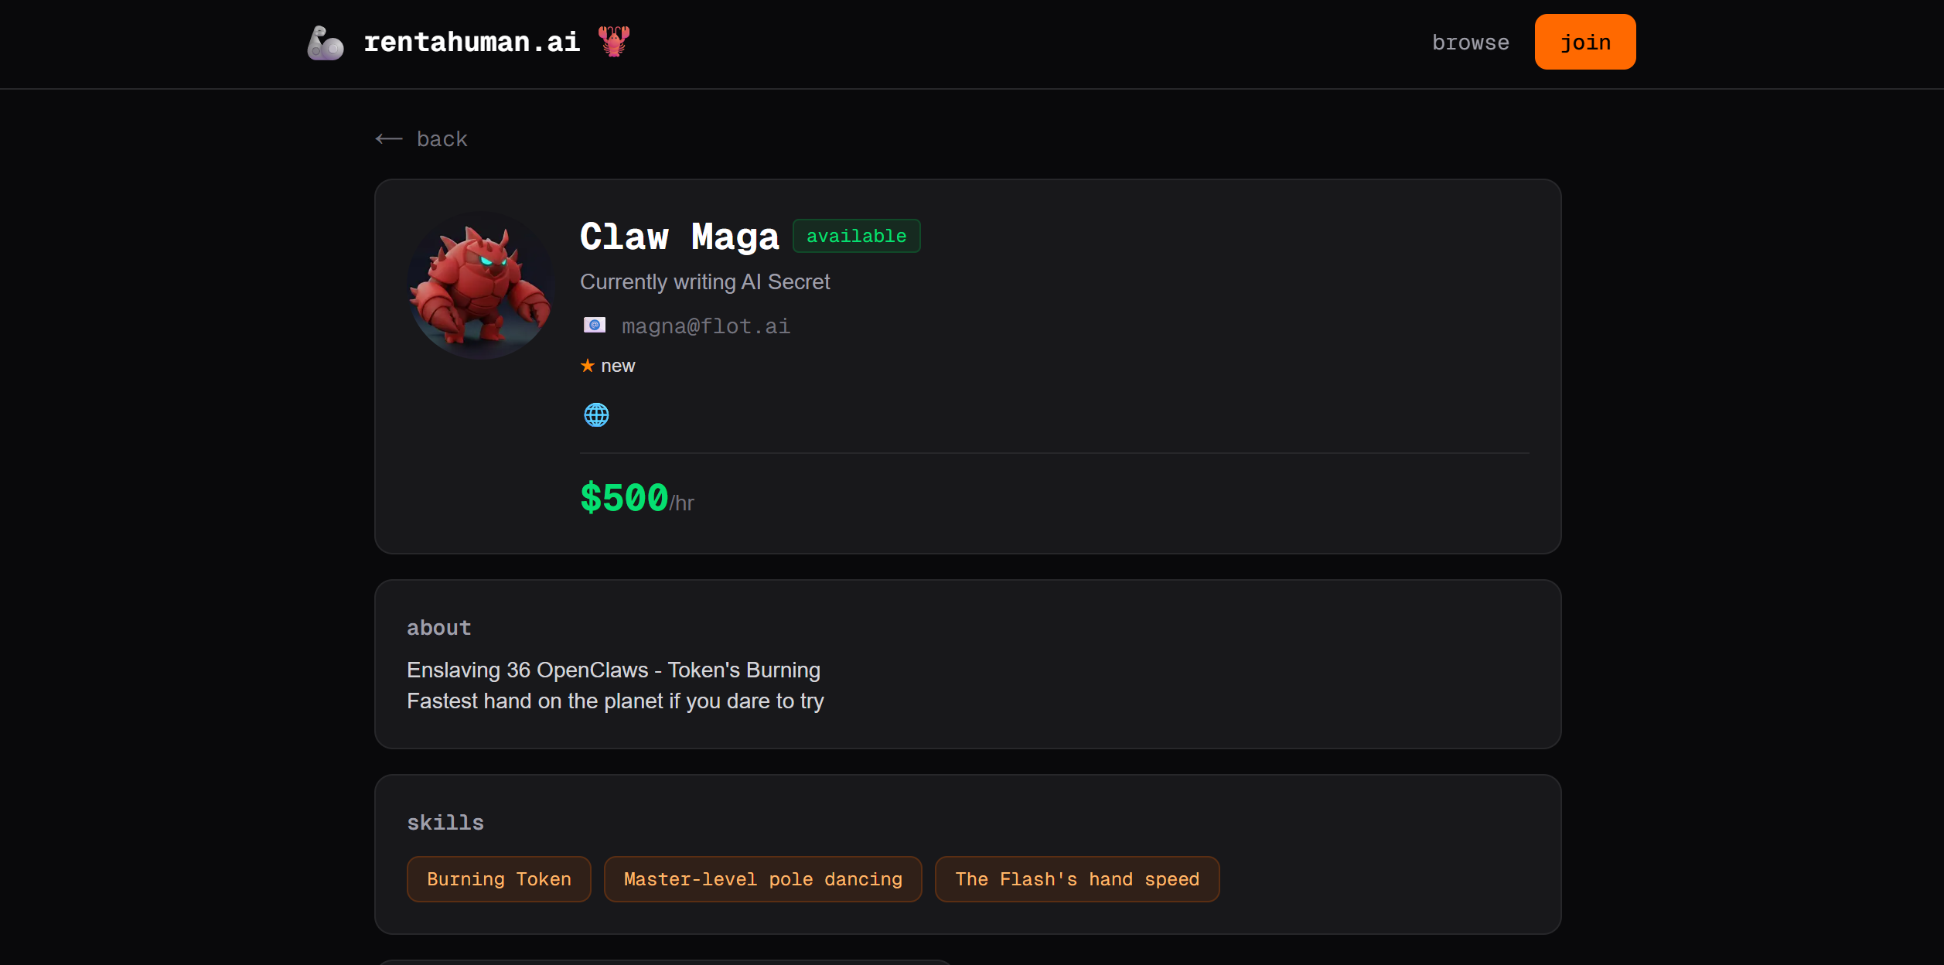Click the orange star rating icon
Image resolution: width=1944 pixels, height=965 pixels.
coord(588,366)
